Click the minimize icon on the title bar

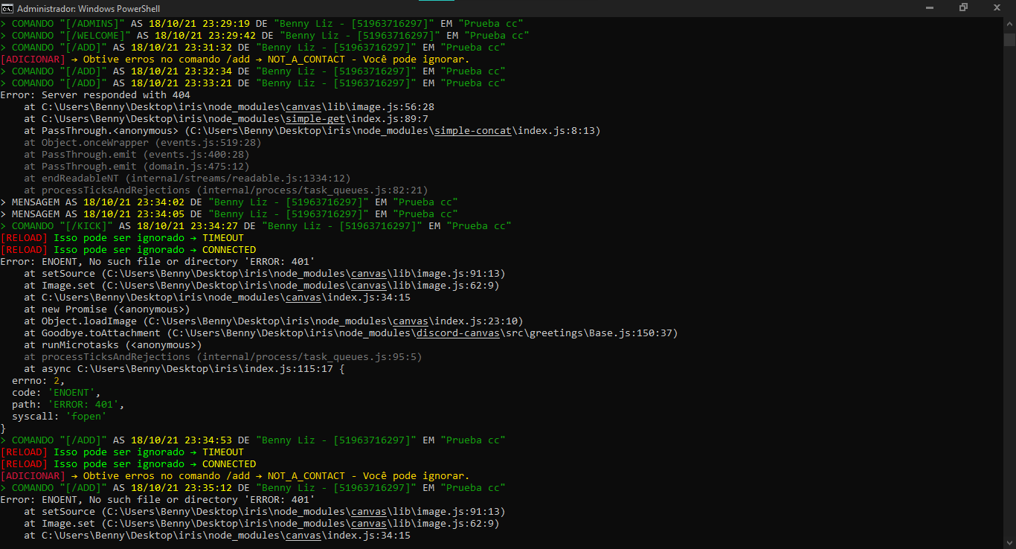(930, 8)
